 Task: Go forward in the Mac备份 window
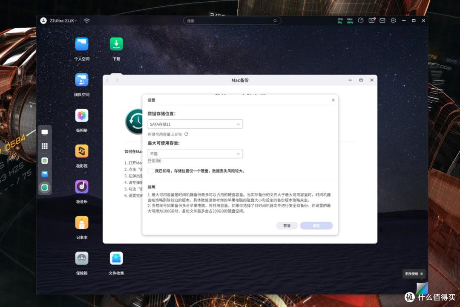click(x=117, y=80)
